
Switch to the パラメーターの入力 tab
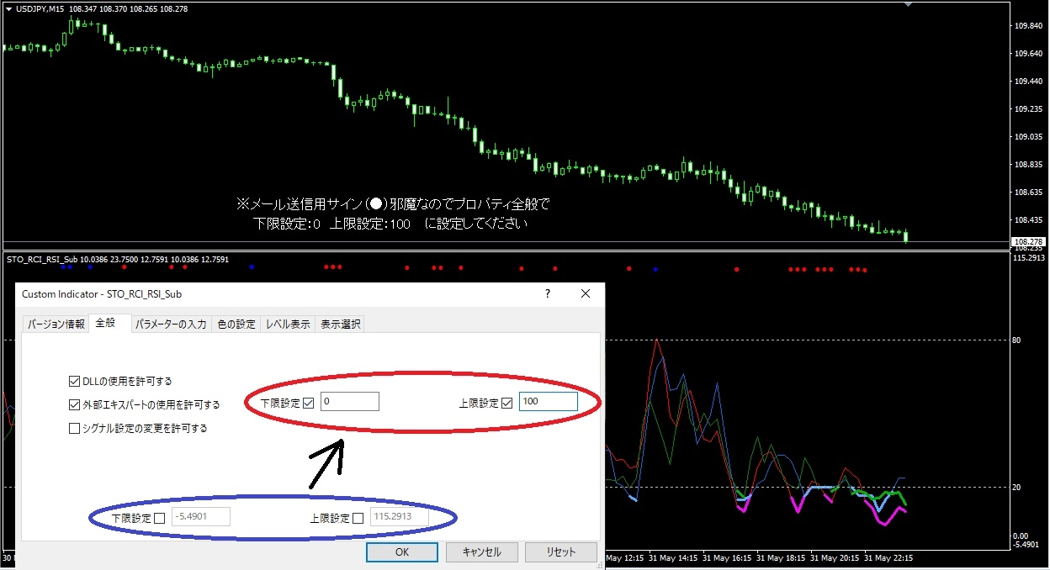(172, 324)
